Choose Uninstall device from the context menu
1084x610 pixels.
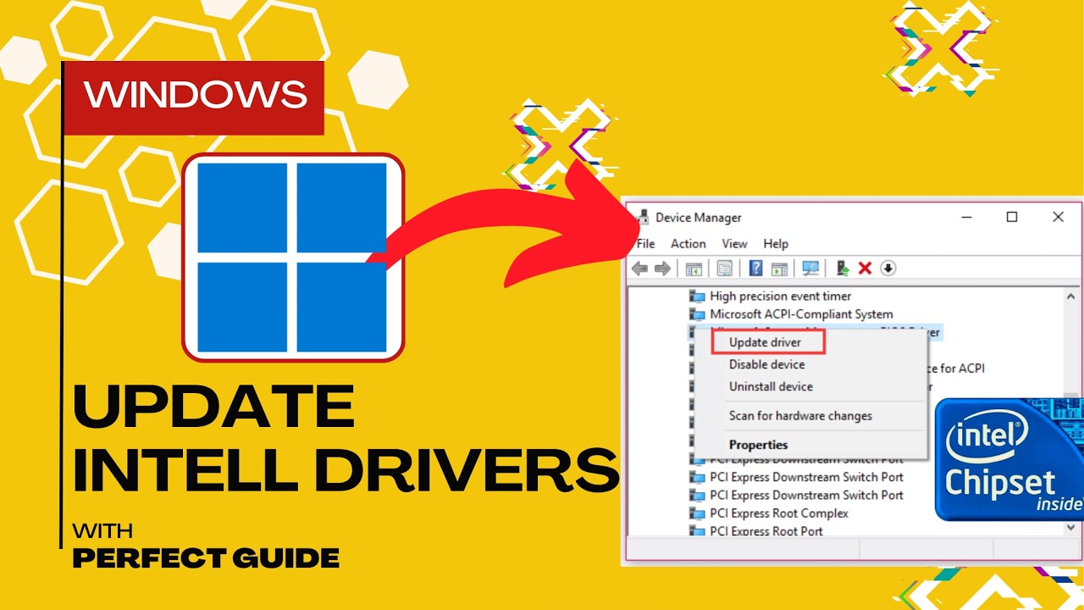pos(771,386)
